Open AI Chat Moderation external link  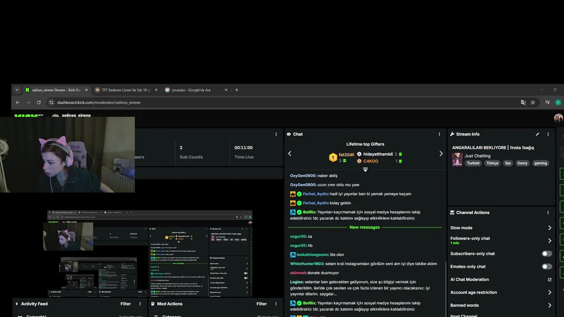[x=549, y=280]
